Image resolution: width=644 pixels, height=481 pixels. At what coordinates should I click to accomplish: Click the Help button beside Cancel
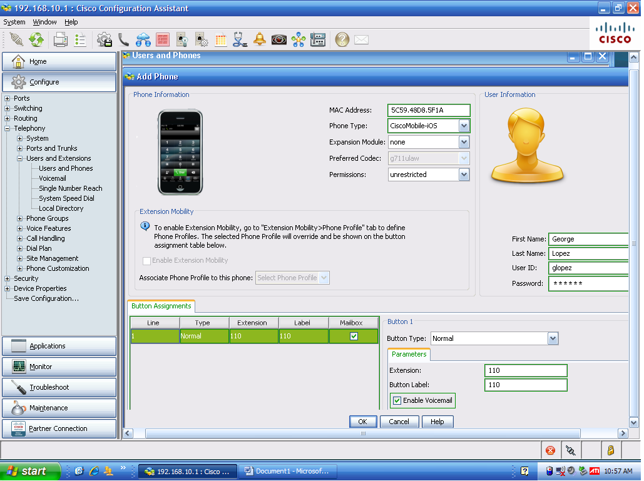point(437,422)
